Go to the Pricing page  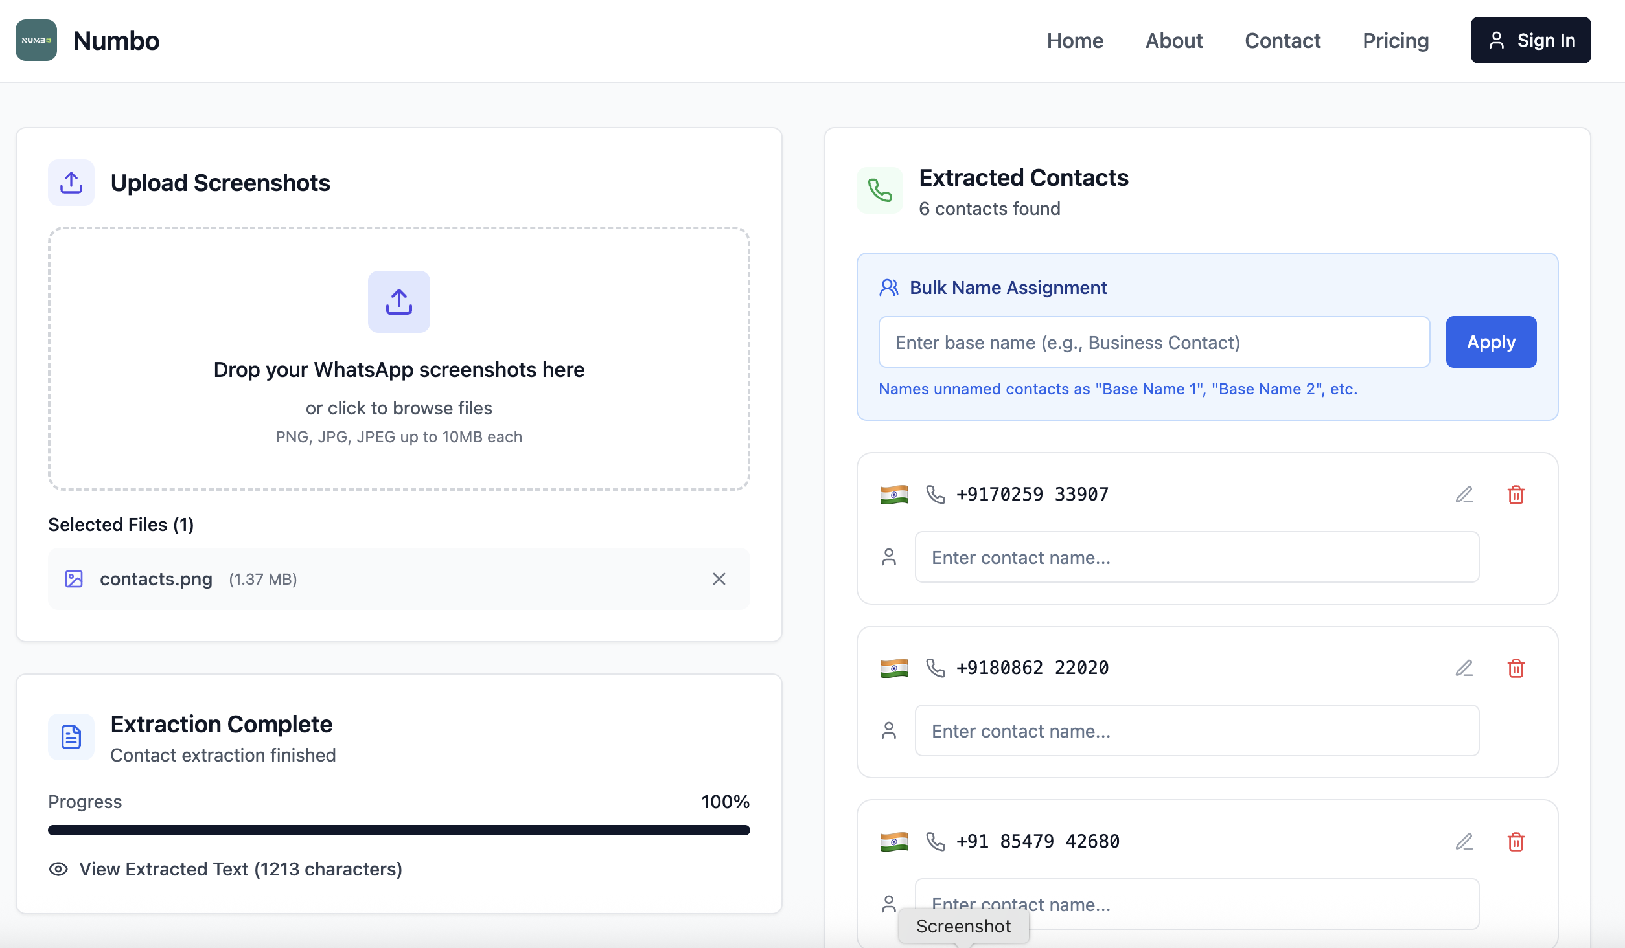click(1395, 40)
